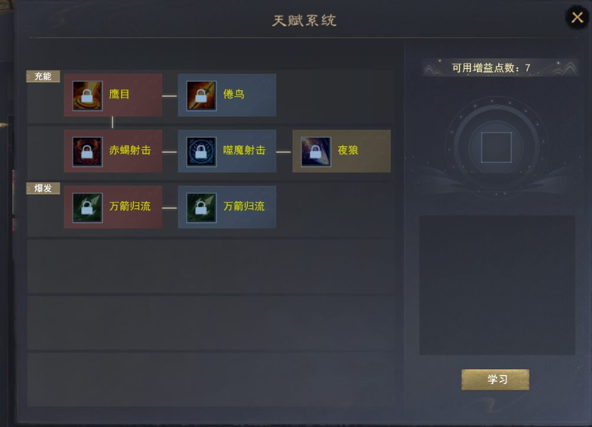Click the connector between 鹰目 and 倦鸟
This screenshot has width=592, height=427.
coord(169,96)
